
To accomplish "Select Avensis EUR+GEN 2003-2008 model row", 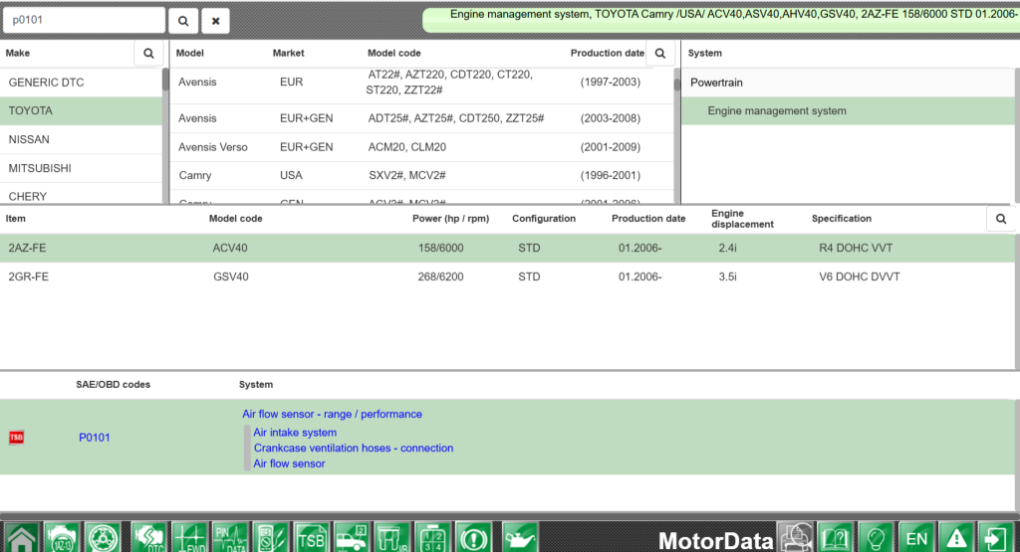I will point(421,118).
